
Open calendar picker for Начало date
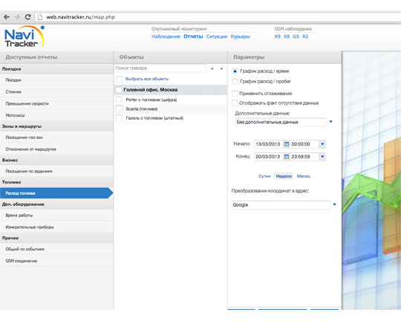pyautogui.click(x=287, y=144)
